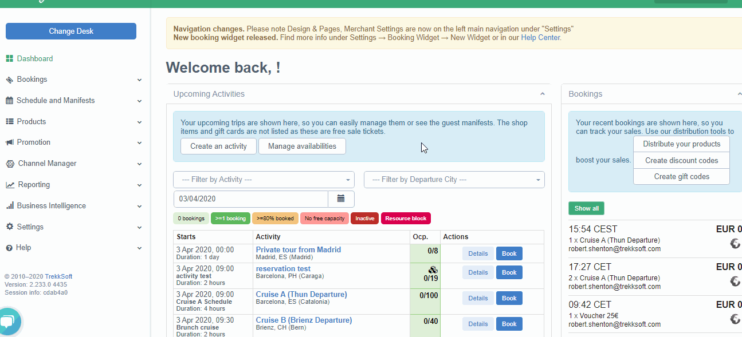The height and width of the screenshot is (337, 742).
Task: Book the Private tour from Madrid
Action: (509, 253)
